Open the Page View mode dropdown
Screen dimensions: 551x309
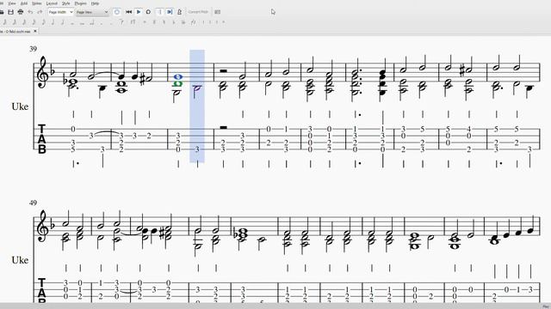[92, 12]
